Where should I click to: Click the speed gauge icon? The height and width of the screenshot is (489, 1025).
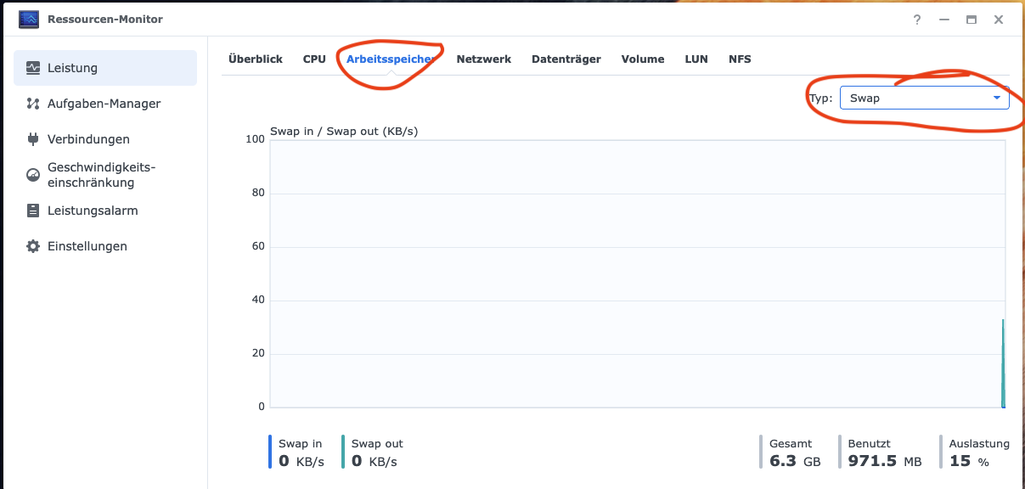33,175
